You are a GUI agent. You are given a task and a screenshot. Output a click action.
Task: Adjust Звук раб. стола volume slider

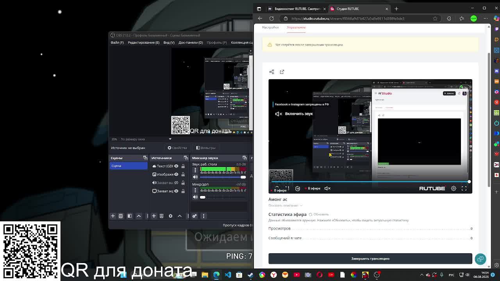(223, 177)
